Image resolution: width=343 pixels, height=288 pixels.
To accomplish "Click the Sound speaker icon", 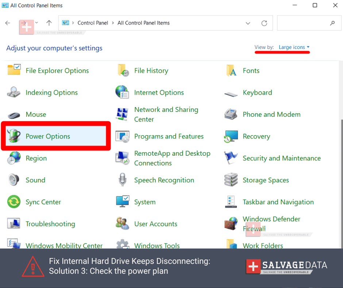I will 14,180.
